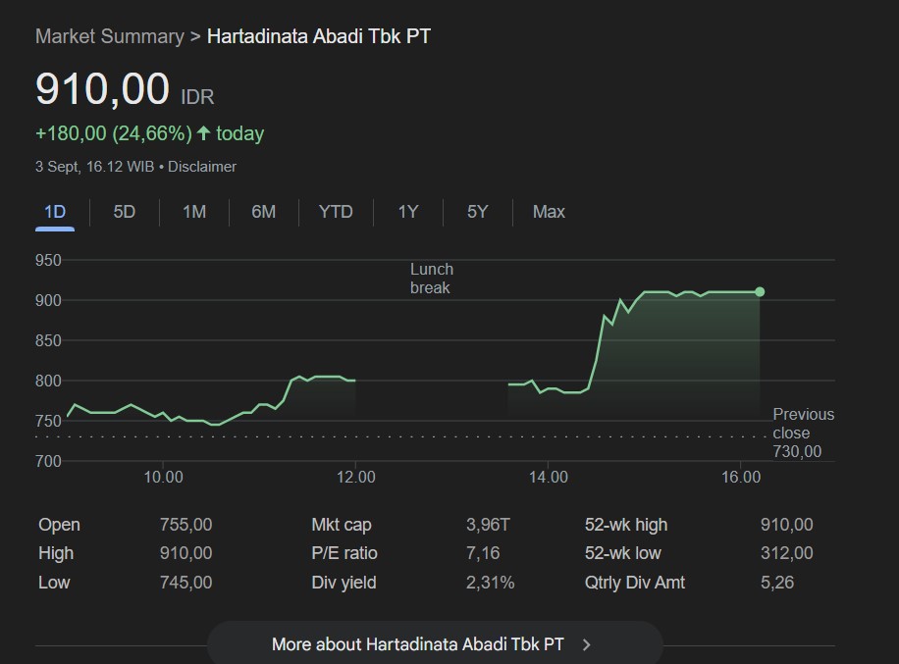Switch to the 5D time range tab
This screenshot has height=664, width=899.
125,212
